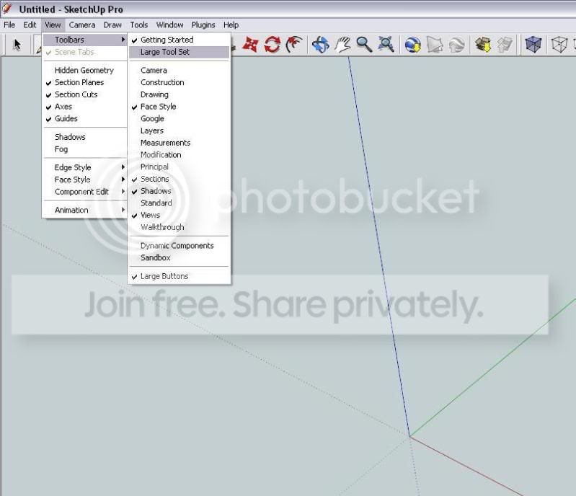Enable the Construction toolbar
Image resolution: width=576 pixels, height=496 pixels.
pyautogui.click(x=180, y=82)
